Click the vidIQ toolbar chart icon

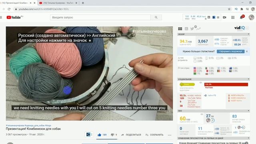click(209, 17)
